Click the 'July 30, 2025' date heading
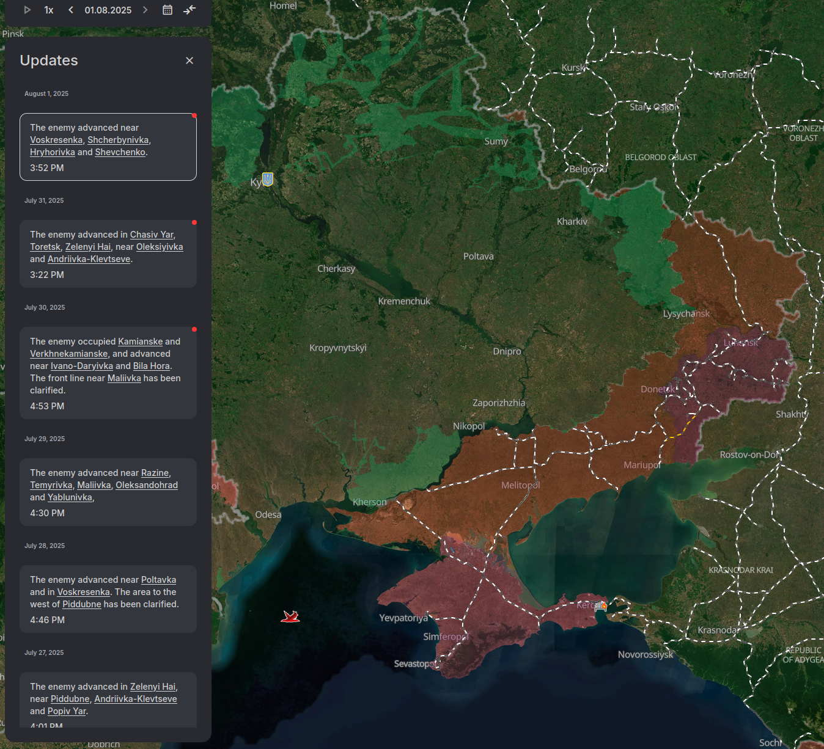824x749 pixels. (x=45, y=307)
